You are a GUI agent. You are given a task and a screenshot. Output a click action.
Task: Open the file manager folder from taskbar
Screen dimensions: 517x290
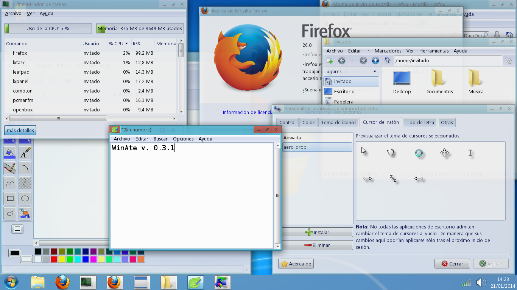coord(37,282)
